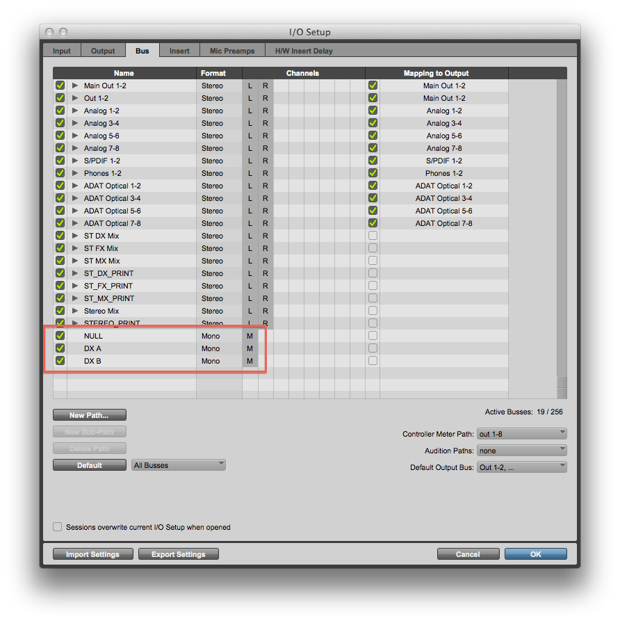This screenshot has height=623, width=620.
Task: Enable output mapping for ST FX Mix
Action: [x=373, y=248]
